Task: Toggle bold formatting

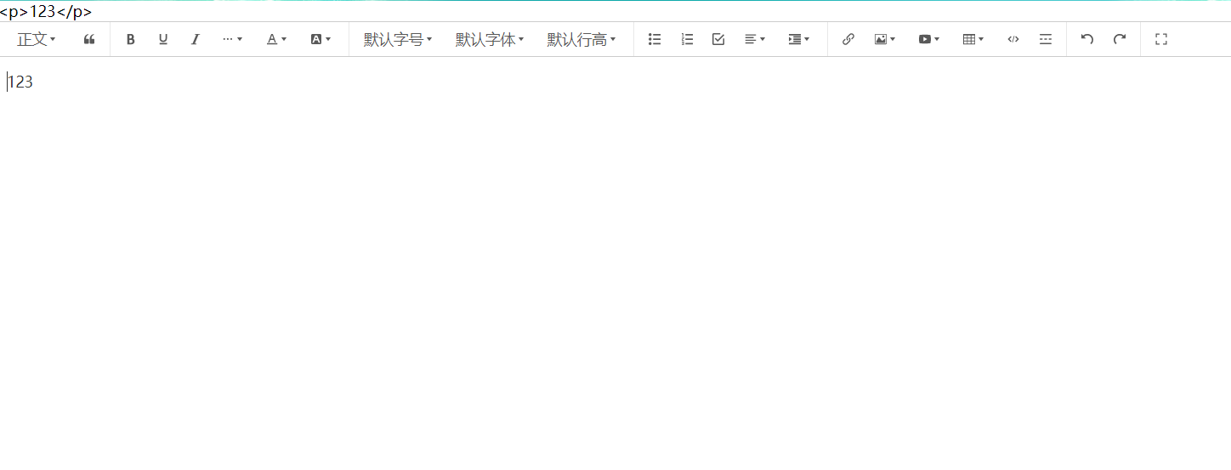Action: 131,39
